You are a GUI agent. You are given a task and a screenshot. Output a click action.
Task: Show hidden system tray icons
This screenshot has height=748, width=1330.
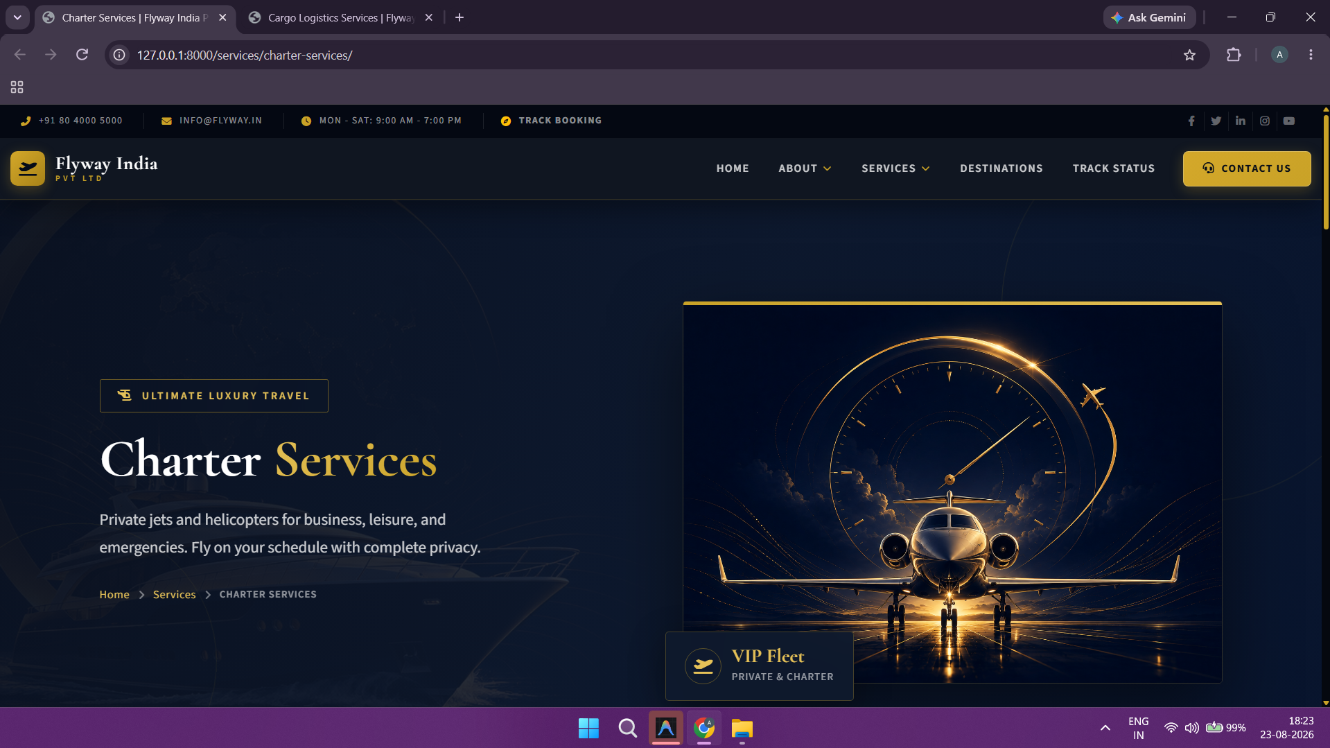coord(1105,728)
